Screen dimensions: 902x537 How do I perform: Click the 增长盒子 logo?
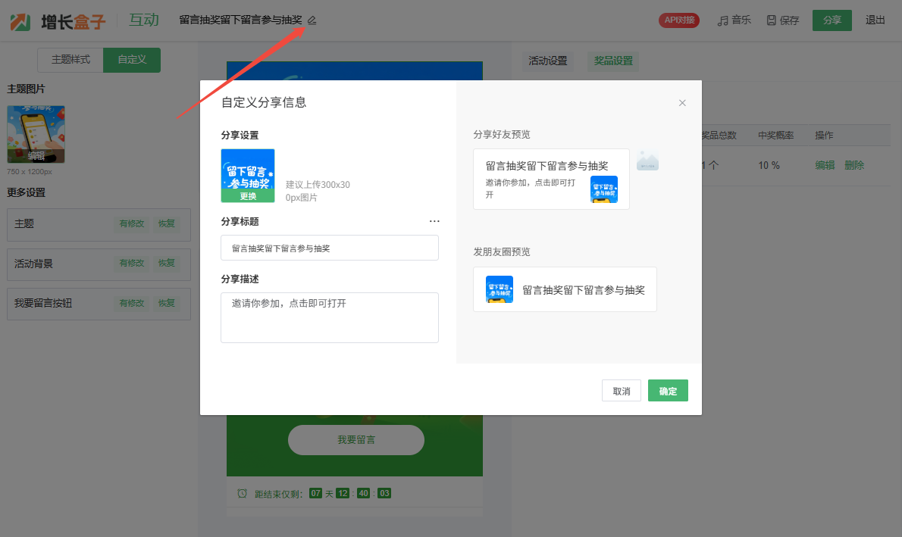(x=58, y=20)
